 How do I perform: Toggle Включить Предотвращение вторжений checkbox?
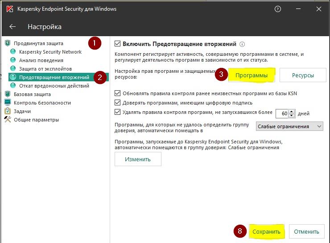(x=117, y=44)
